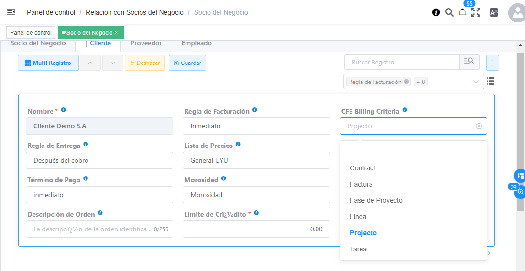Image resolution: width=525 pixels, height=271 pixels.
Task: Switch to the Proveedor tab
Action: (146, 43)
